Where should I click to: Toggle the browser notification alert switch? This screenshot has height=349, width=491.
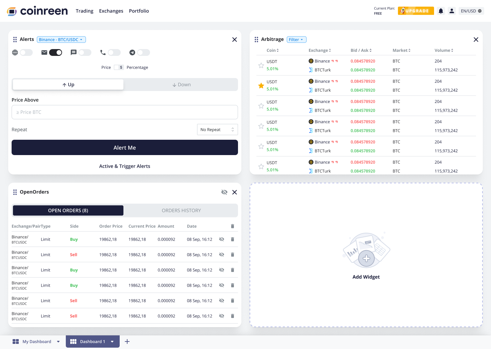pyautogui.click(x=26, y=52)
